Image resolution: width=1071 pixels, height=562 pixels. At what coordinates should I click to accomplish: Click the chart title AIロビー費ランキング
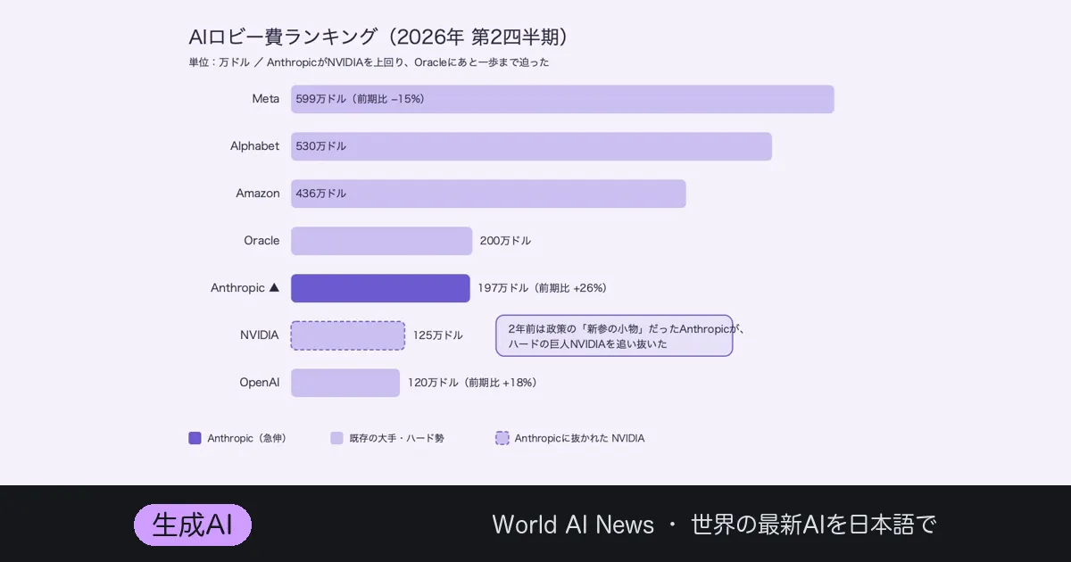tap(283, 37)
